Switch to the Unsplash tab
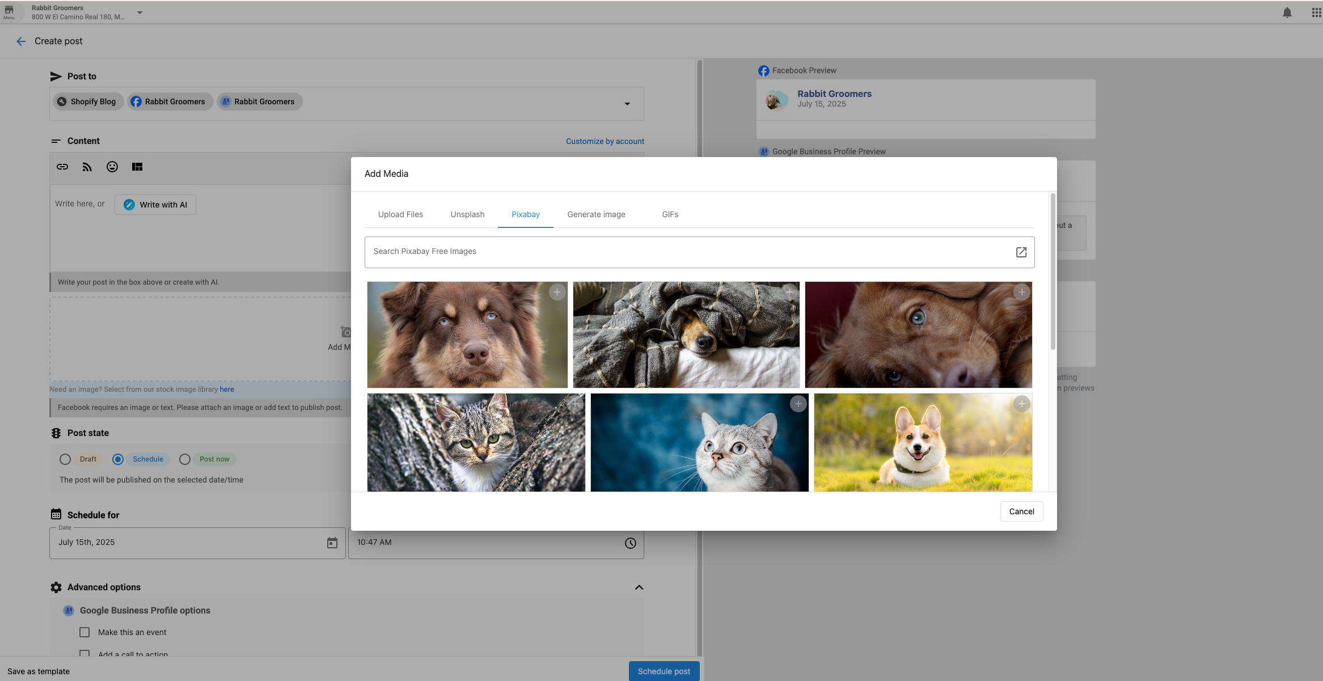Image resolution: width=1323 pixels, height=681 pixels. 467,214
